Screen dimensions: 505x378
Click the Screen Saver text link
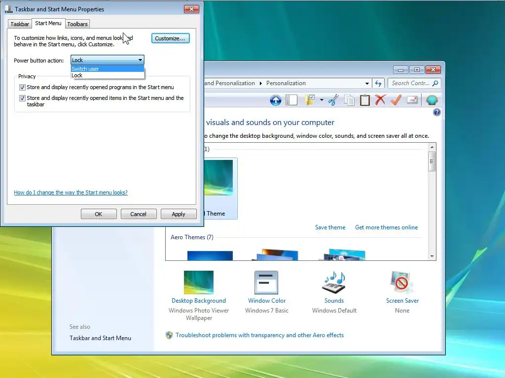pos(402,301)
